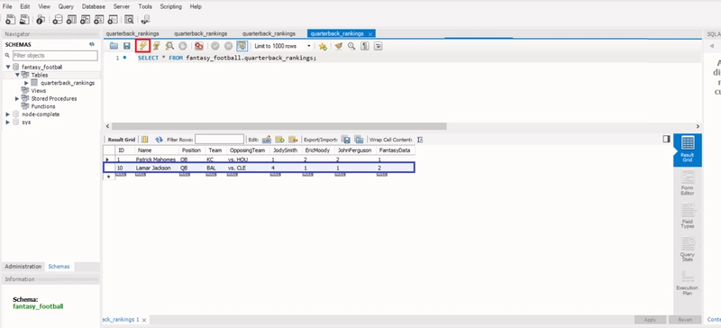Image resolution: width=721 pixels, height=328 pixels.
Task: Click the Filter Rows input
Action: (219, 139)
